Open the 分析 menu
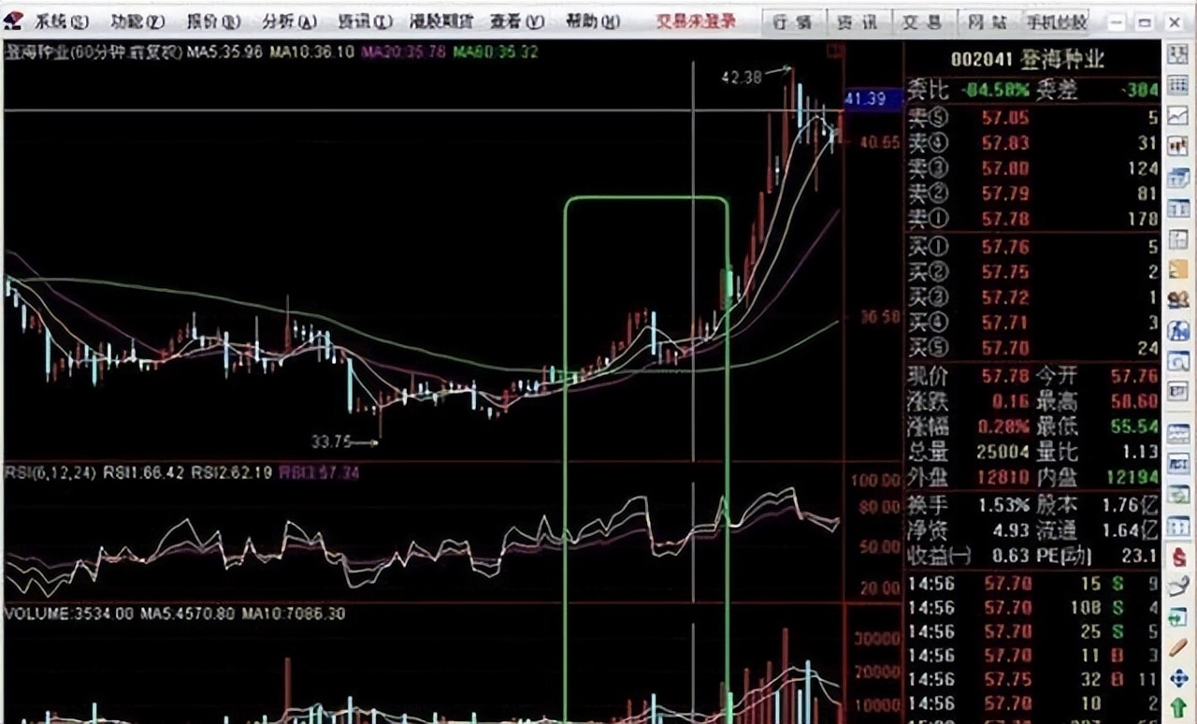Viewport: 1197px width, 724px height. tap(288, 22)
